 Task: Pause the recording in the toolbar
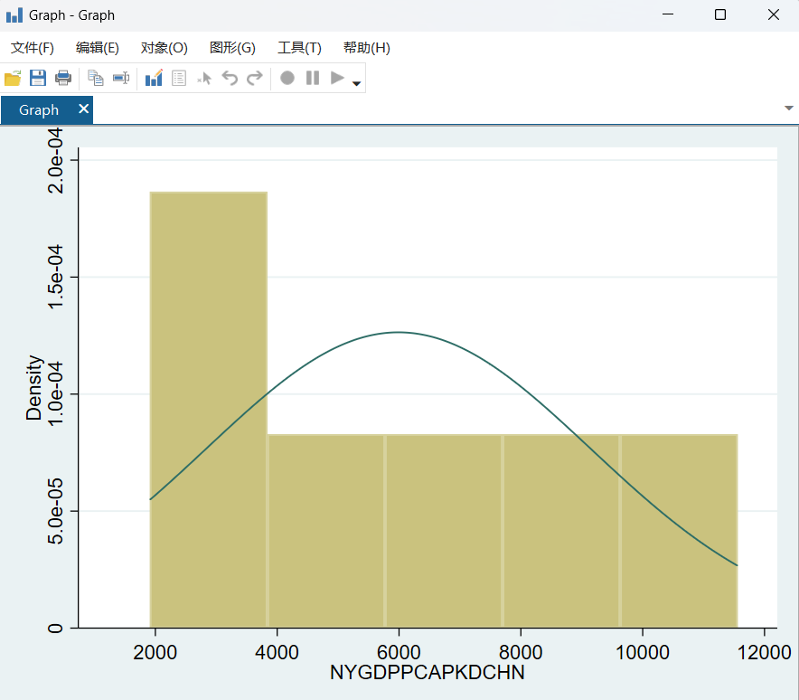313,79
